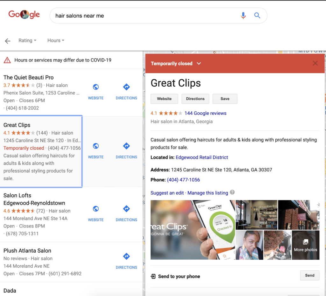Open the 144 Google reviews link
The width and height of the screenshot is (326, 296).
pyautogui.click(x=205, y=113)
